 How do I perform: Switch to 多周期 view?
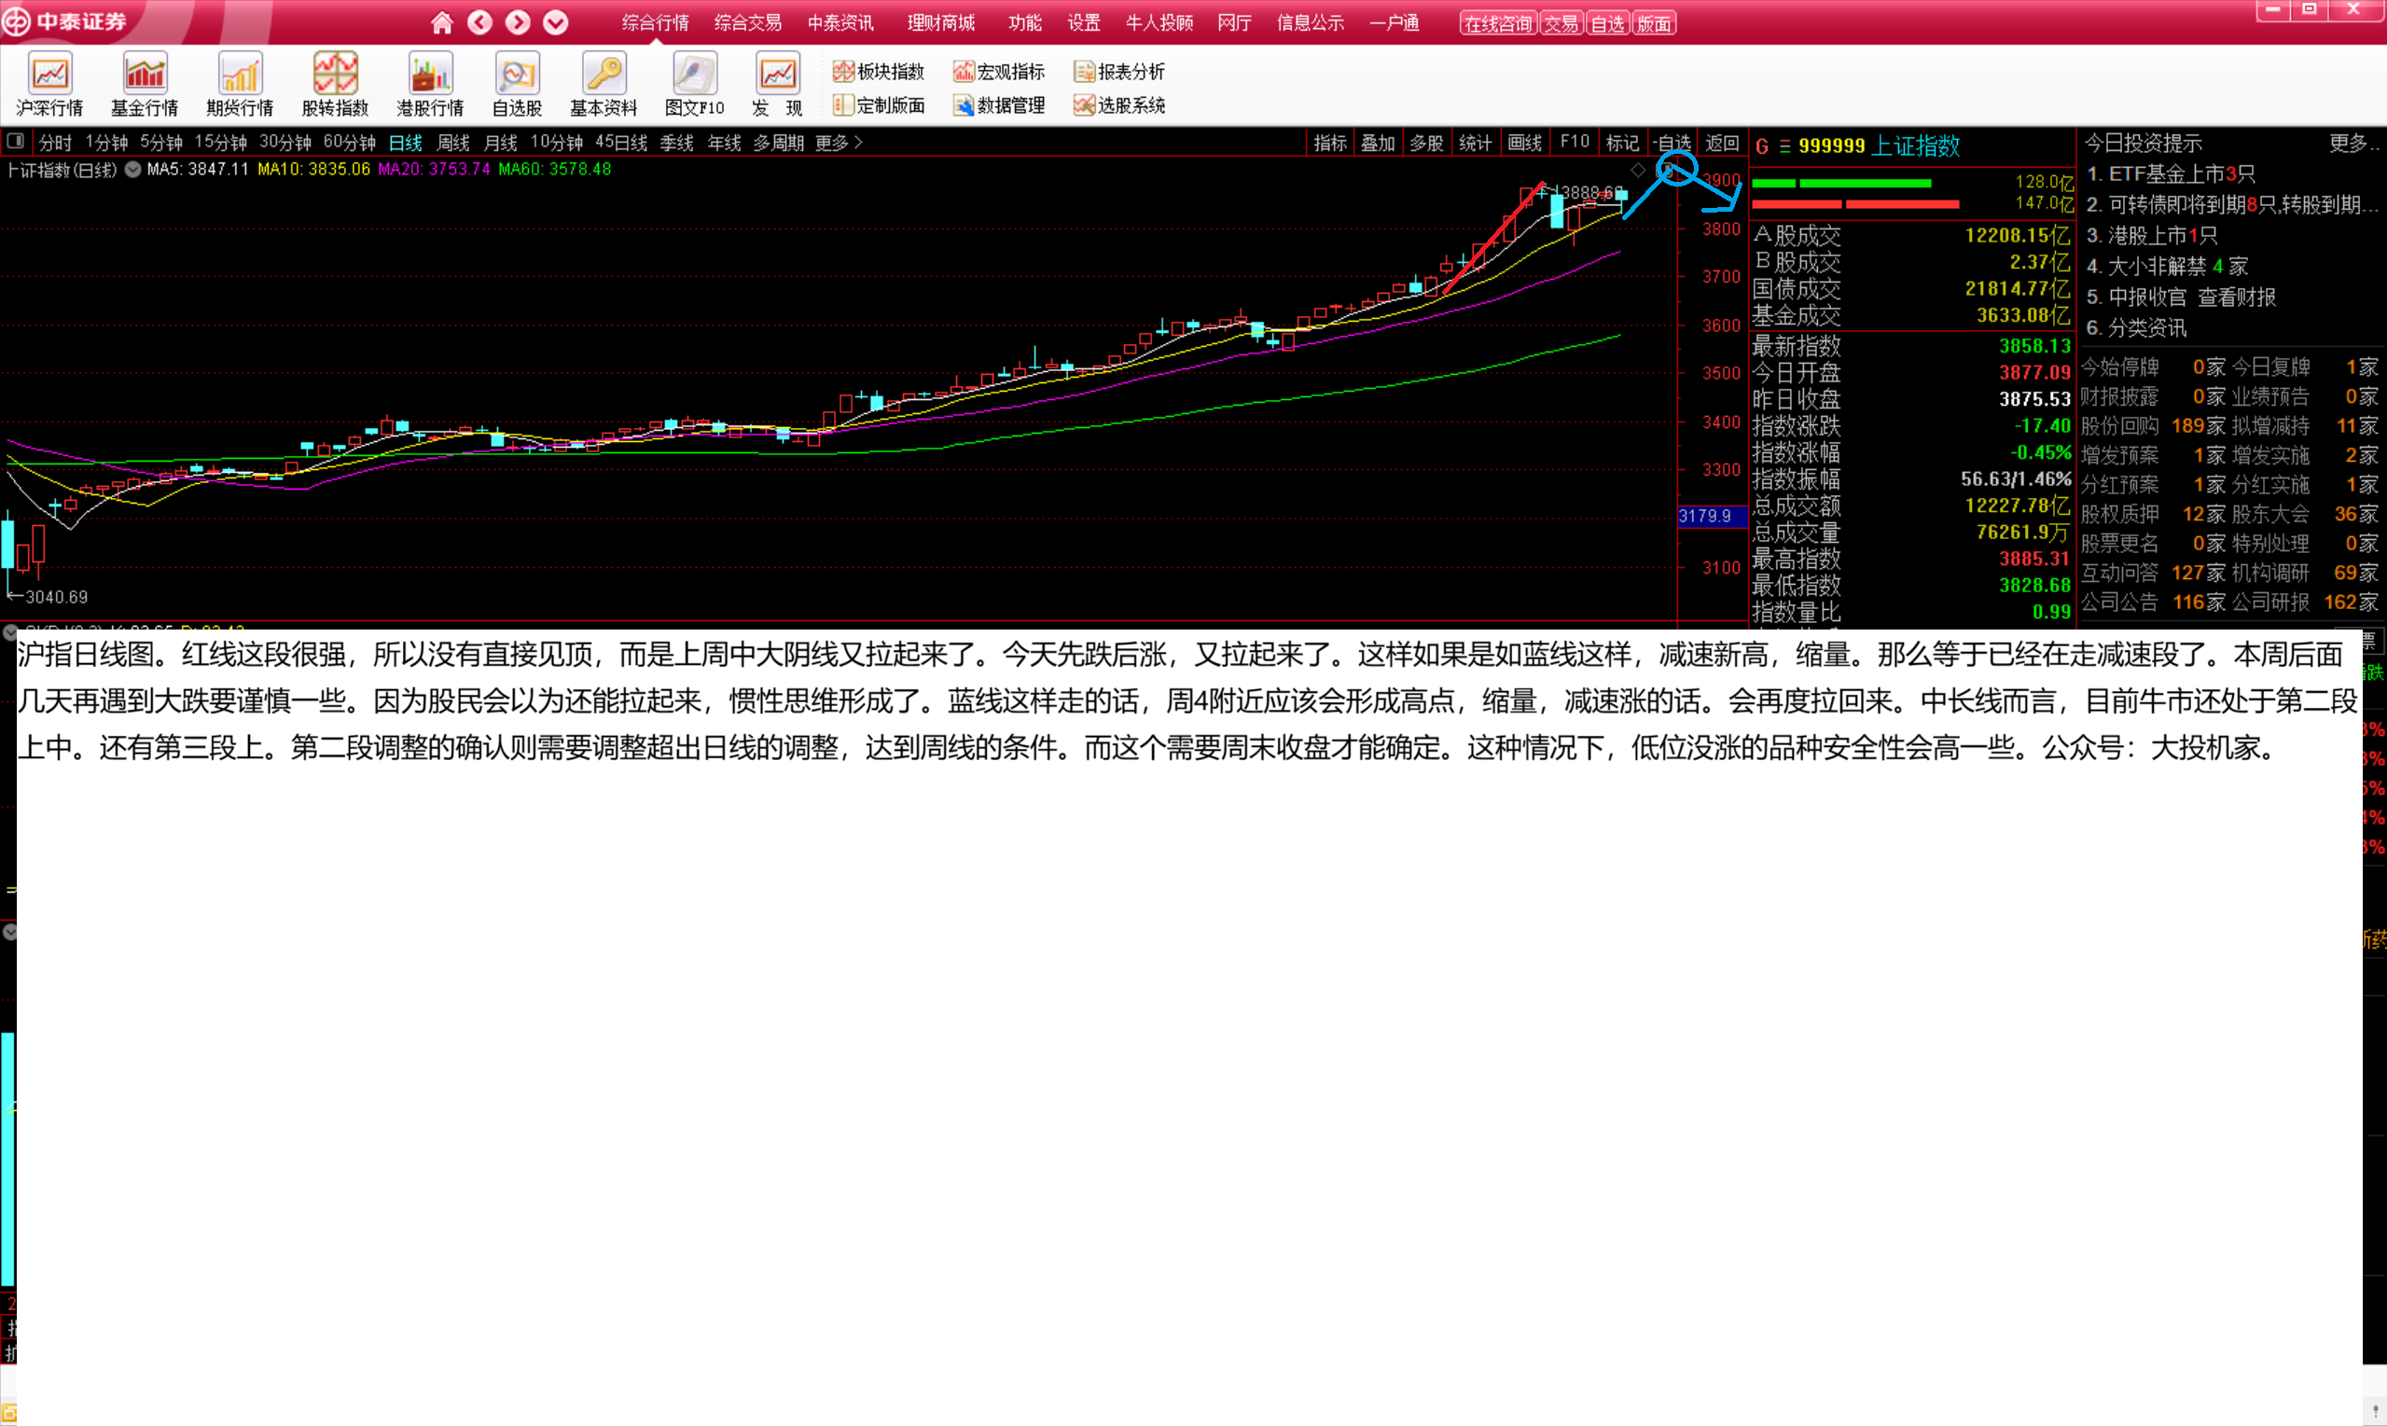pyautogui.click(x=778, y=142)
